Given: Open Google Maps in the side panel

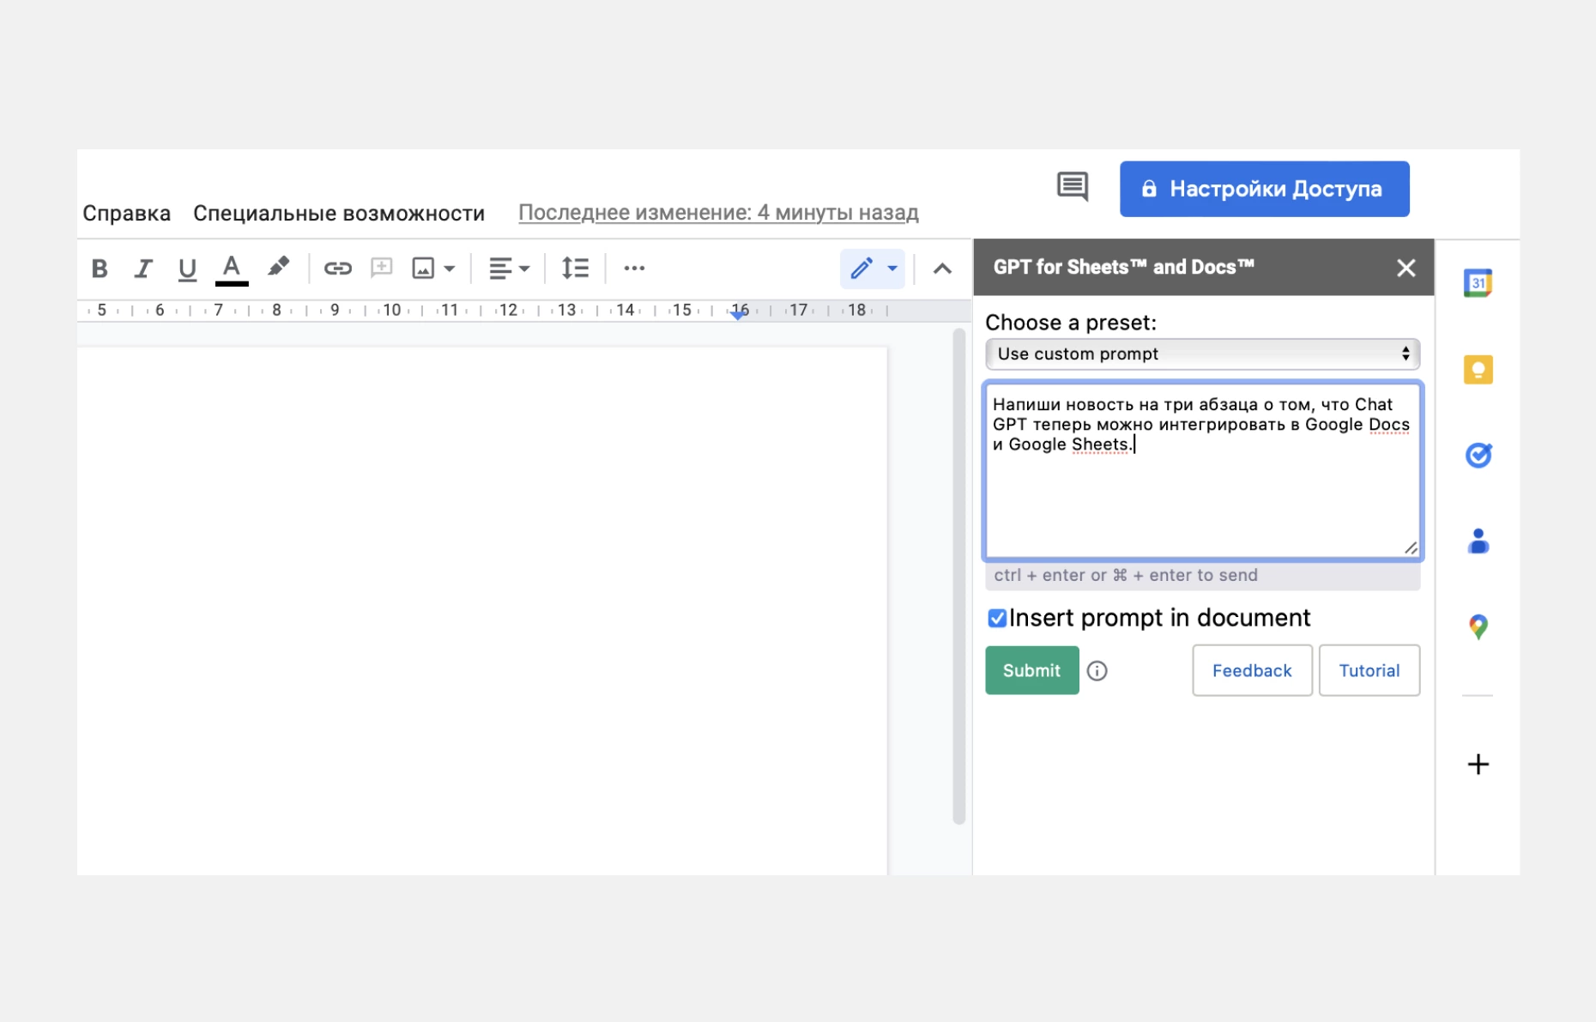Looking at the screenshot, I should pos(1478,627).
